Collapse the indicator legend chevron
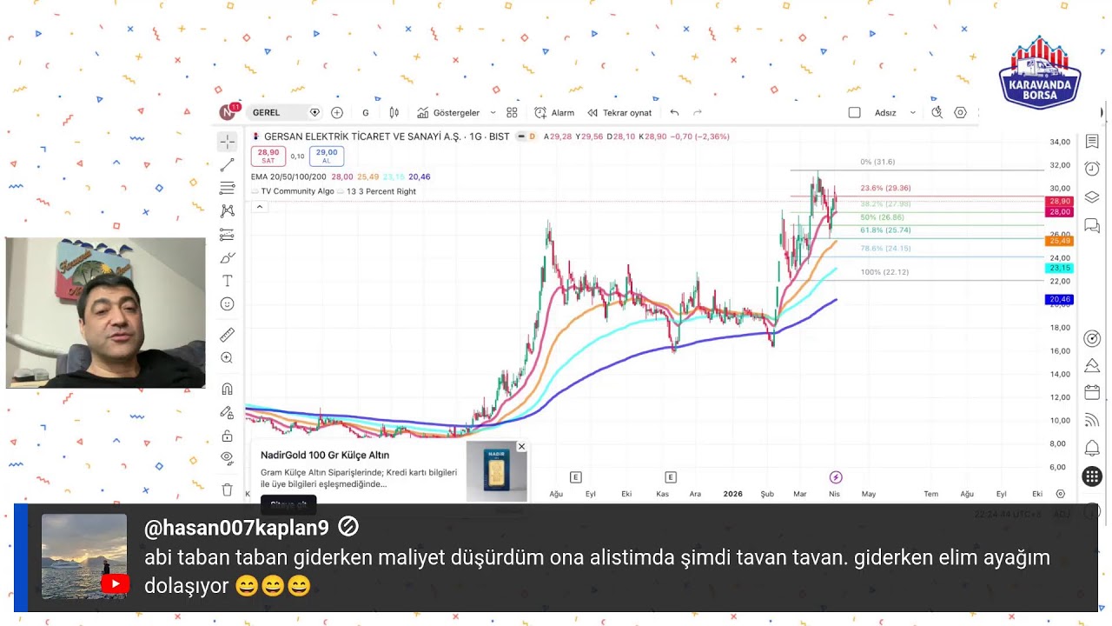The image size is (1112, 626). tap(259, 207)
